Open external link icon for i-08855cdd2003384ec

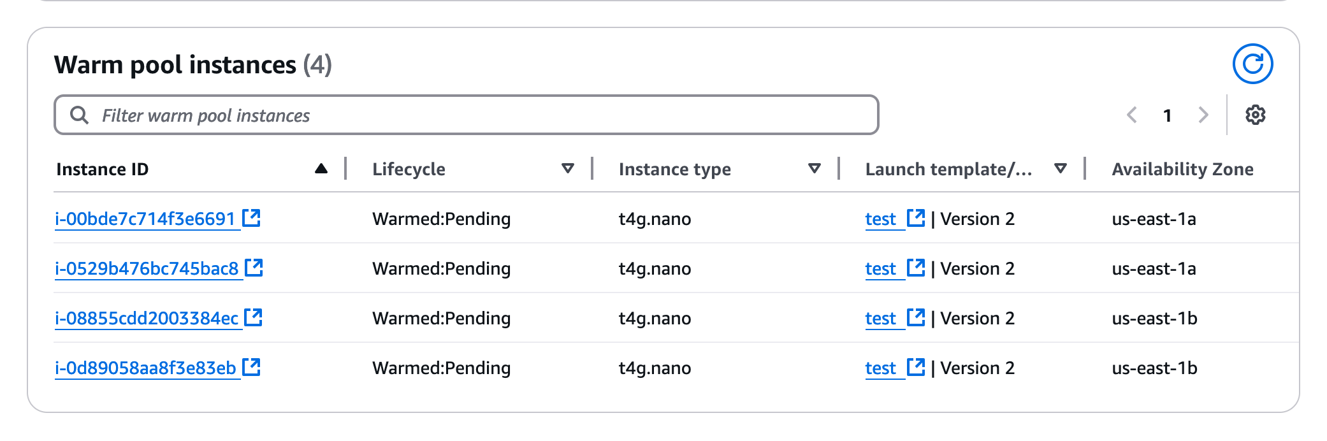click(254, 317)
